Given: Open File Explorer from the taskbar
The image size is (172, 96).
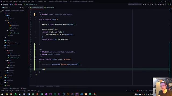Looking at the screenshot, I should pos(7,94).
